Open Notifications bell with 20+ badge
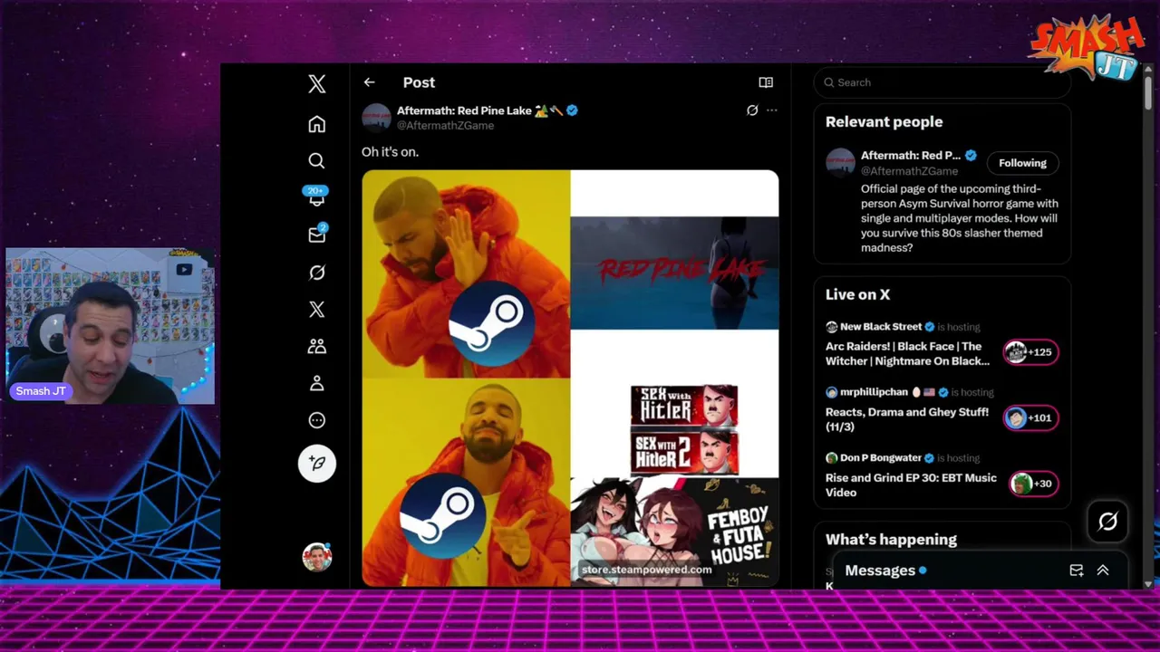This screenshot has height=652, width=1160. pyautogui.click(x=316, y=197)
